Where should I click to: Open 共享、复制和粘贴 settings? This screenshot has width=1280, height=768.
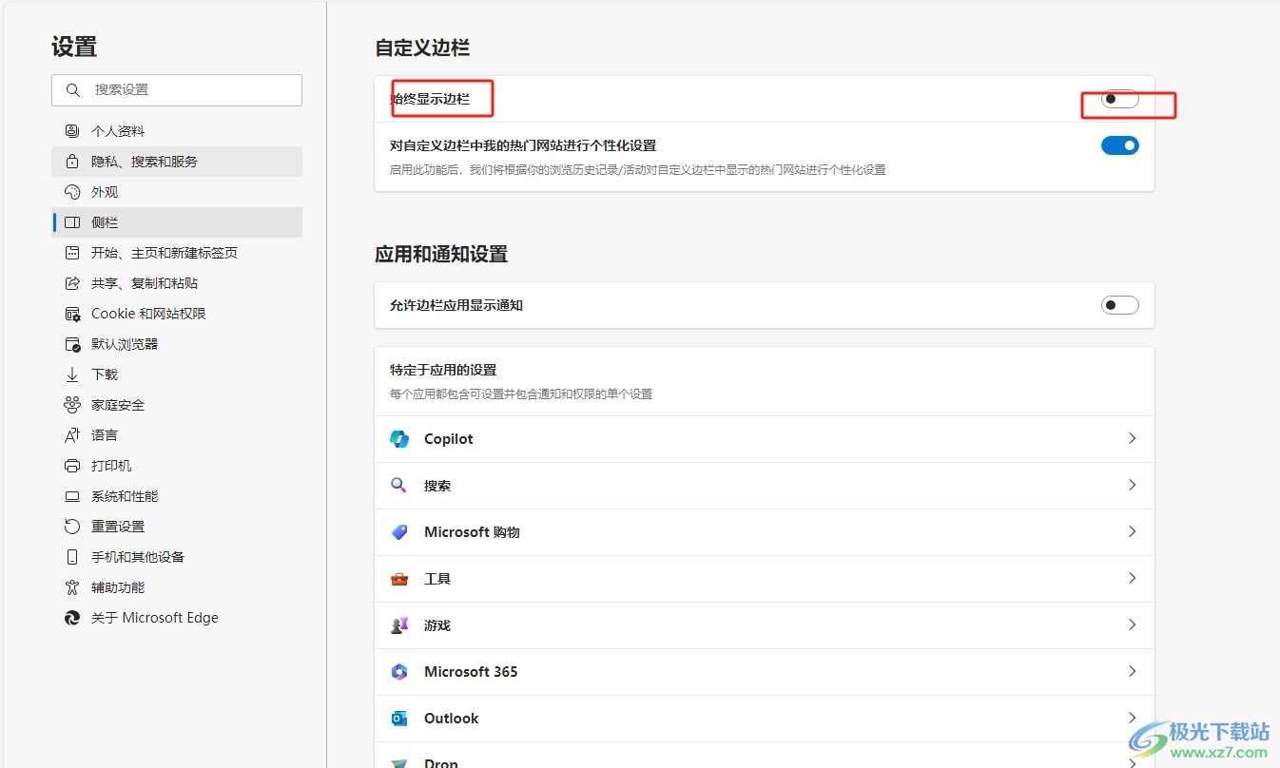pyautogui.click(x=177, y=283)
